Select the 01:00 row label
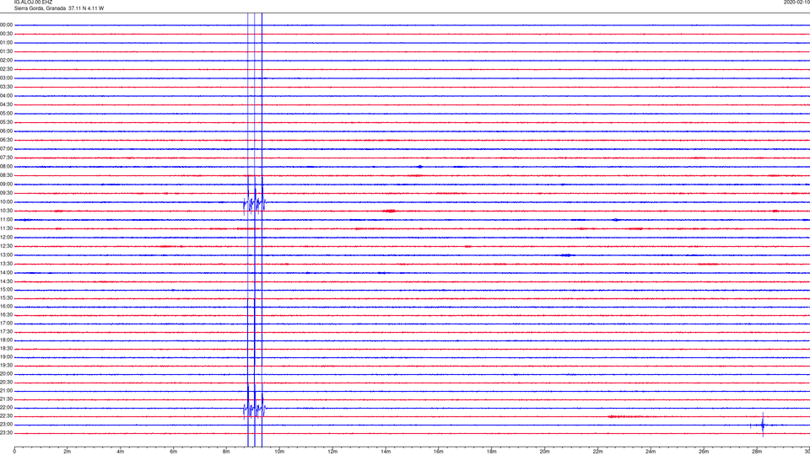The height and width of the screenshot is (455, 810). (6, 43)
